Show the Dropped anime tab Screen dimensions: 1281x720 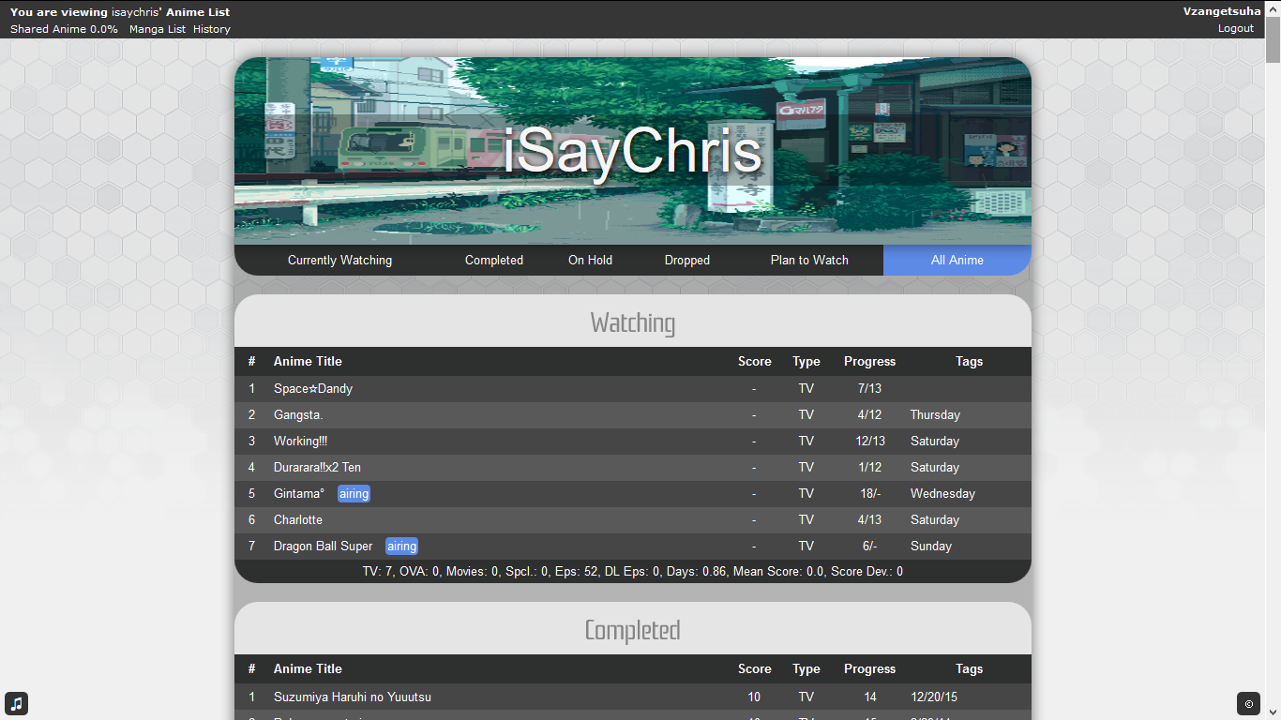point(686,261)
